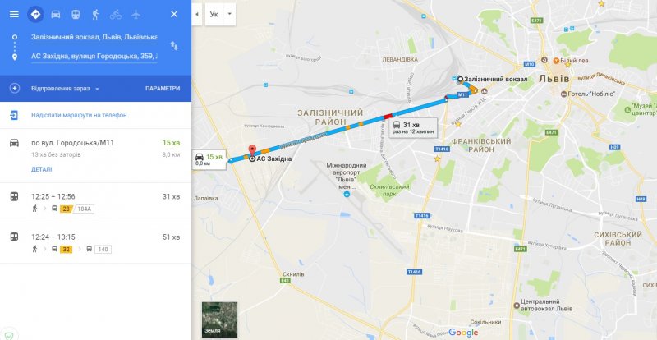Image resolution: width=657 pixels, height=340 pixels.
Task: Click the АС Західна destination pin
Action: (x=252, y=151)
